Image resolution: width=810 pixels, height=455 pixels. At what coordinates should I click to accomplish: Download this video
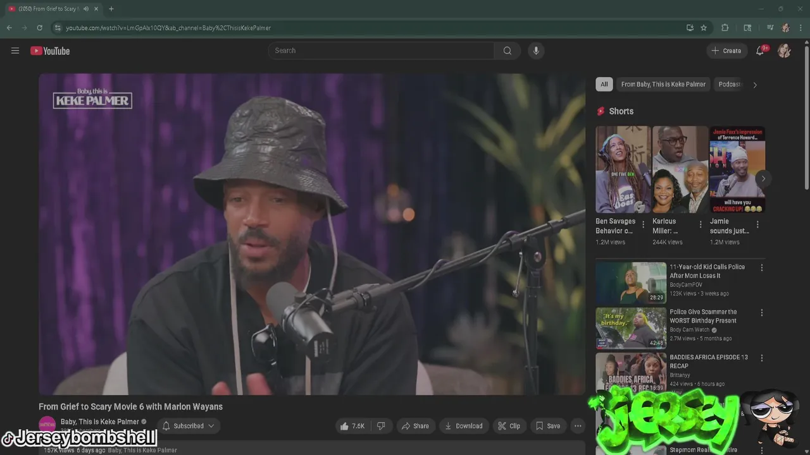[x=464, y=426]
